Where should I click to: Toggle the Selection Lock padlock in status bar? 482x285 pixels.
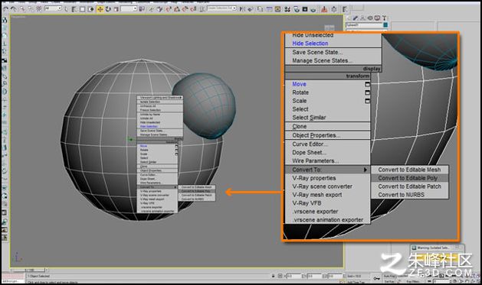(274, 276)
